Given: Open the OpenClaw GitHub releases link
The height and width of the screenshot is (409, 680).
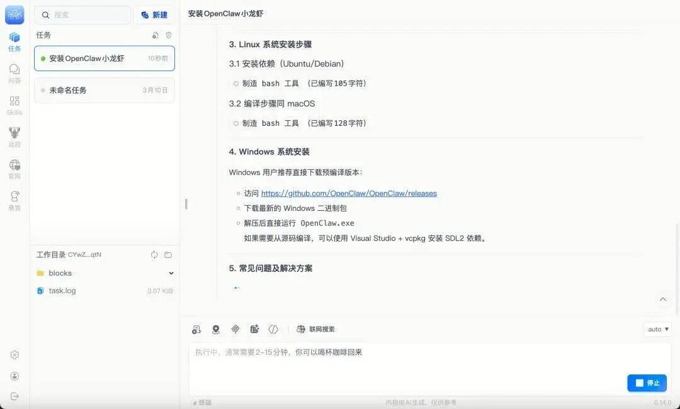Looking at the screenshot, I should [x=349, y=193].
